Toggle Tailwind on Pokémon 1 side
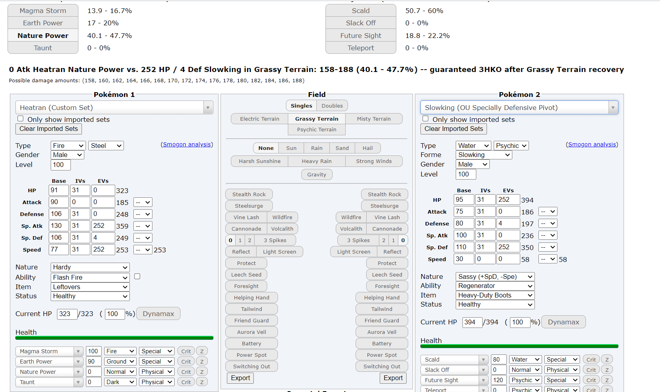The height and width of the screenshot is (392, 660). coord(251,309)
